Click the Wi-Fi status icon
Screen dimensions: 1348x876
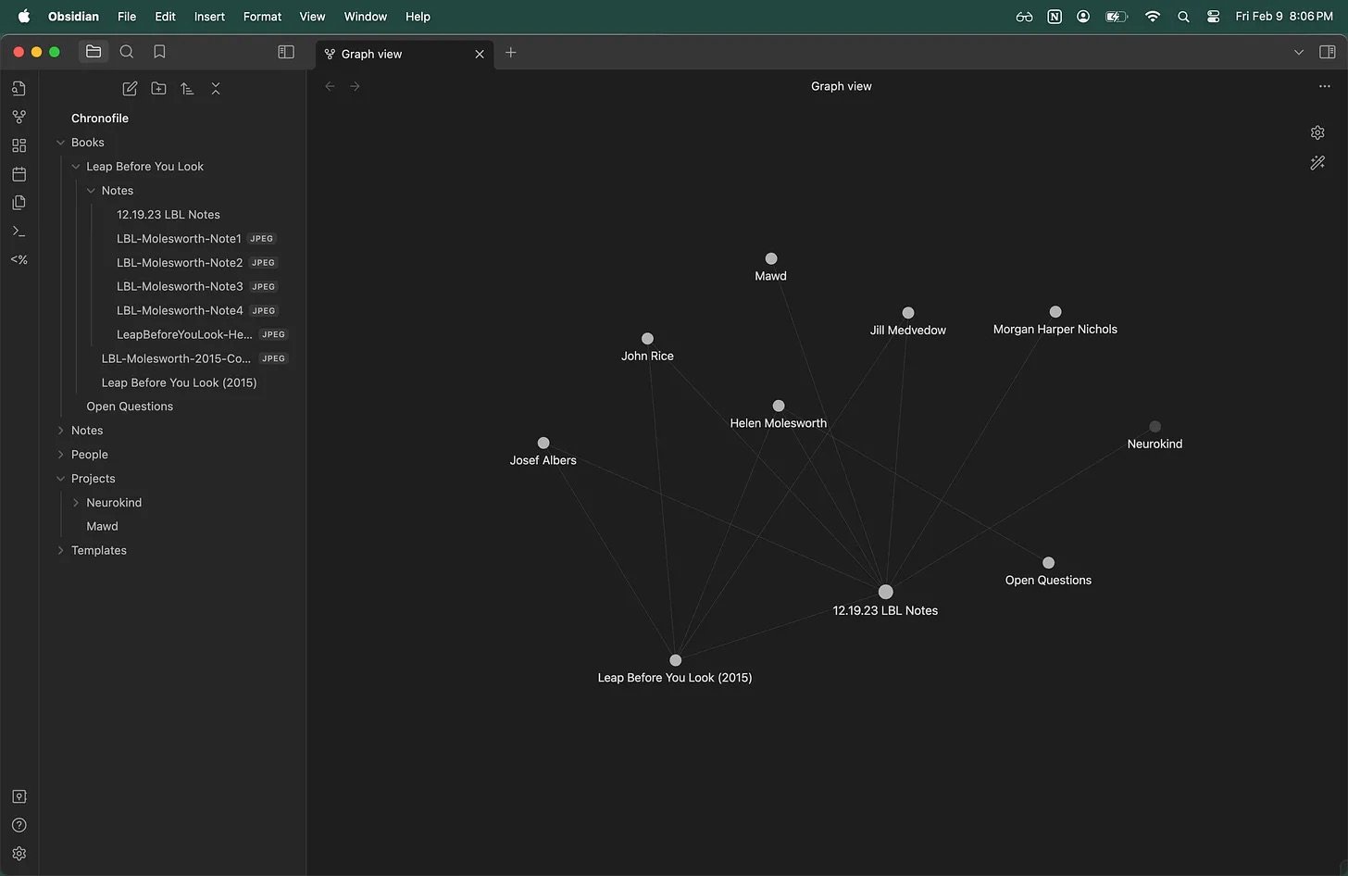click(1153, 17)
